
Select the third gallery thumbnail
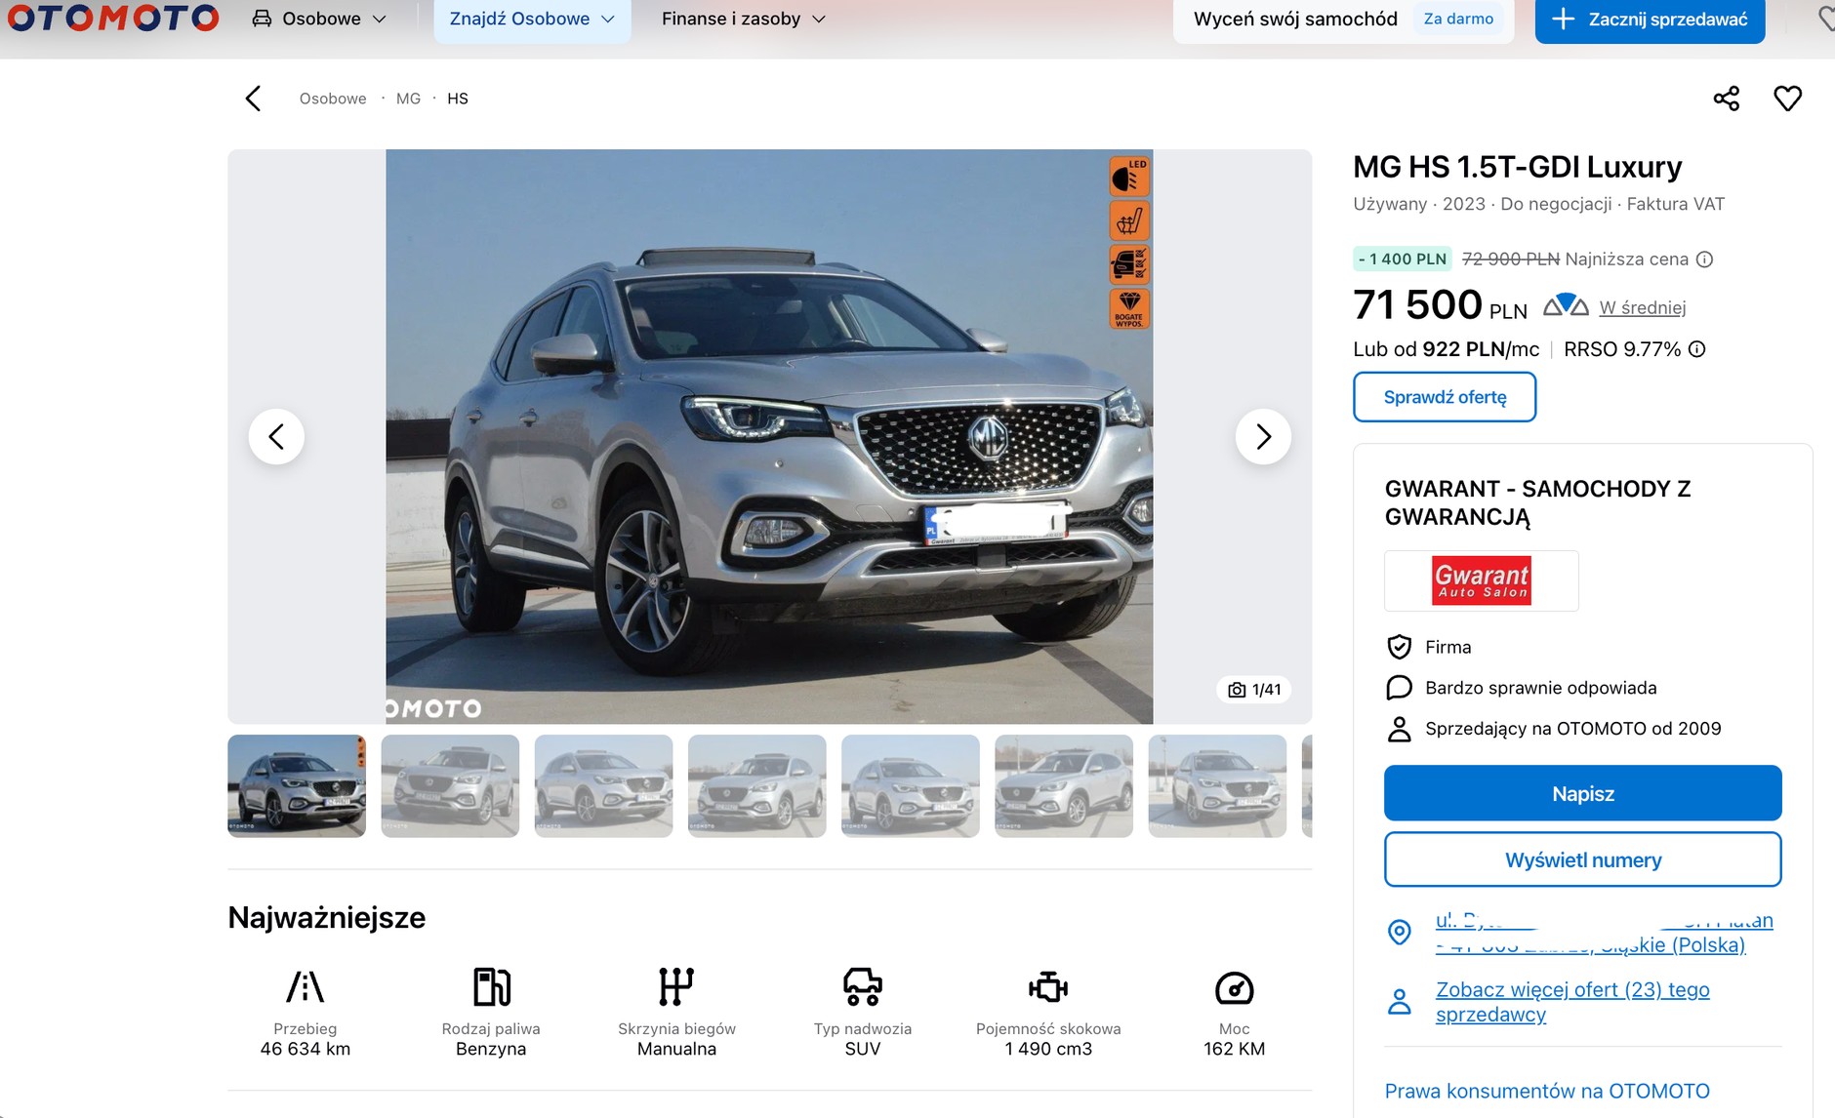[x=603, y=785]
